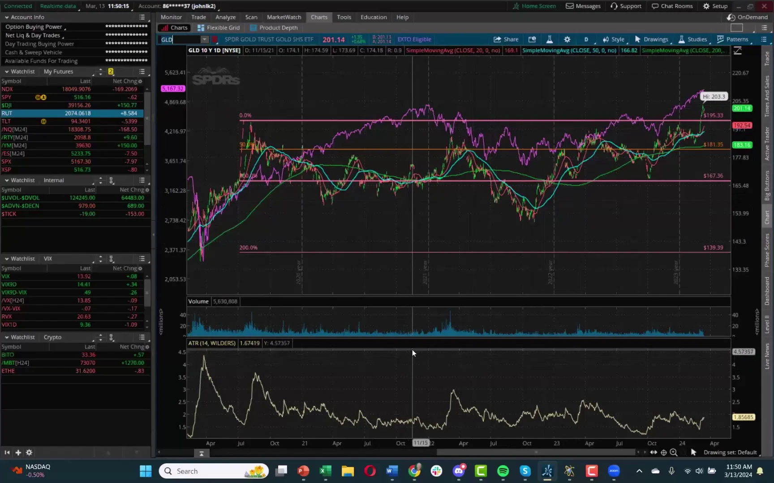
Task: Open Chat Rooms
Action: point(672,6)
